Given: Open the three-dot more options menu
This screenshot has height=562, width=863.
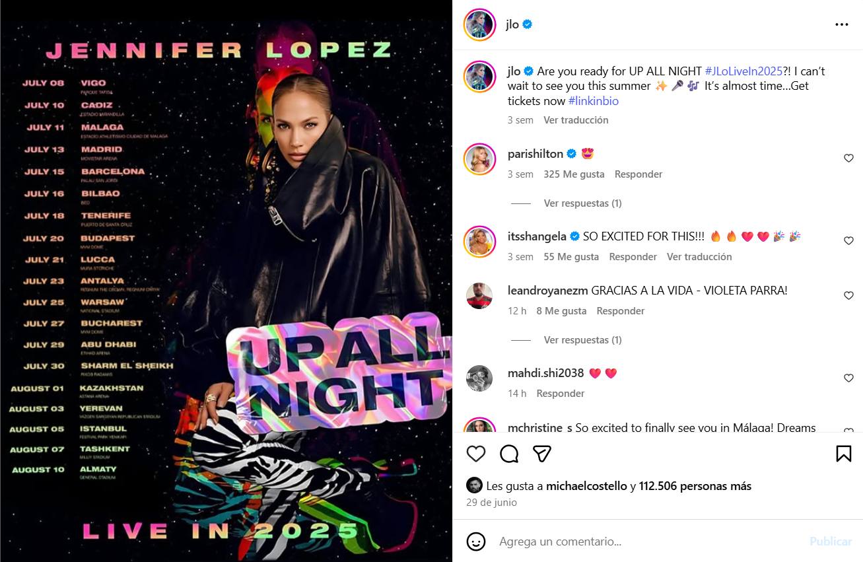Looking at the screenshot, I should tap(841, 24).
